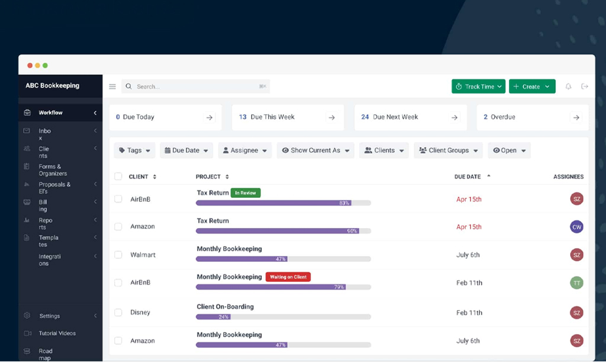Click the Overdue card arrow icon
The width and height of the screenshot is (606, 362).
click(x=576, y=117)
